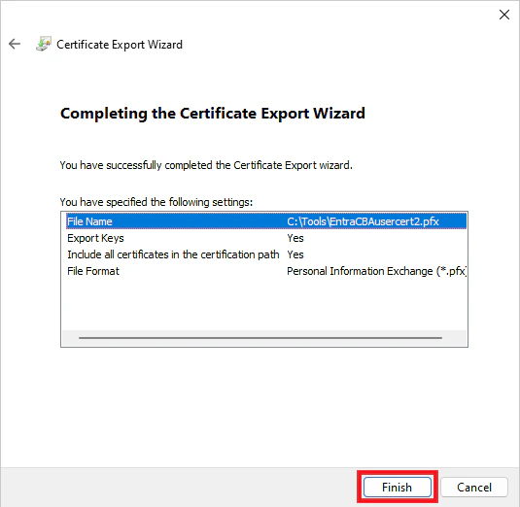The width and height of the screenshot is (520, 507).
Task: Select the Export Keys row
Action: pyautogui.click(x=266, y=238)
